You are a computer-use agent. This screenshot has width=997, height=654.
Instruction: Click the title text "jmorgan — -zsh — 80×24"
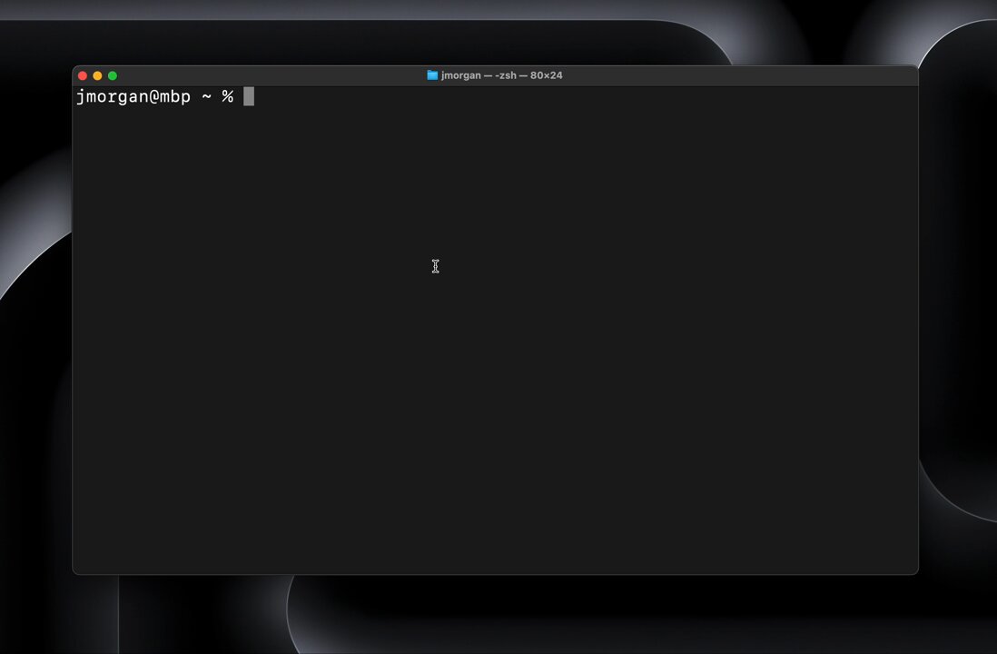pos(502,75)
